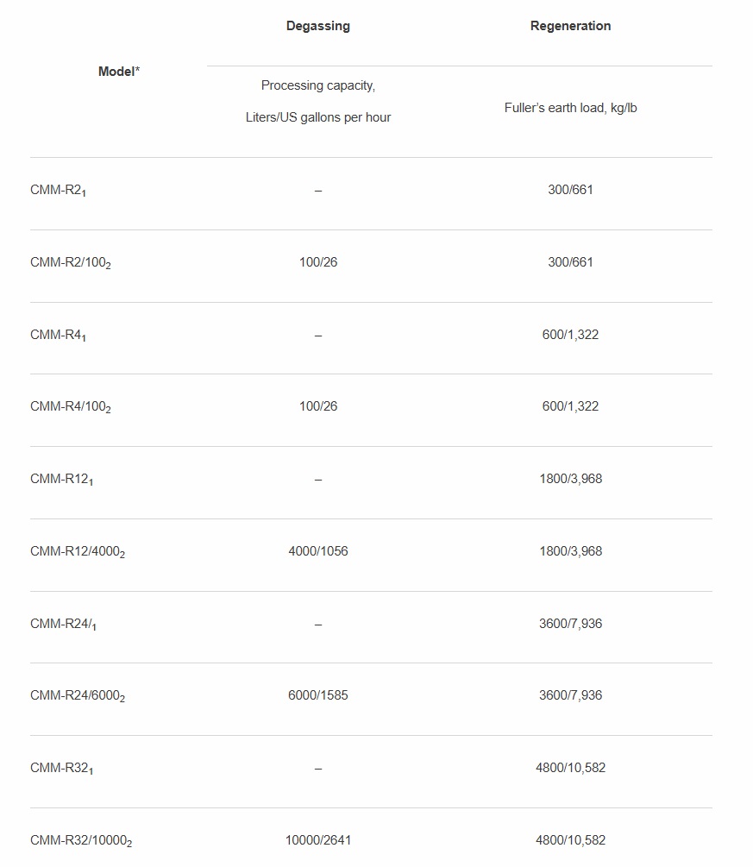Select the CMM-R12 model name
The height and width of the screenshot is (867, 753).
point(61,480)
